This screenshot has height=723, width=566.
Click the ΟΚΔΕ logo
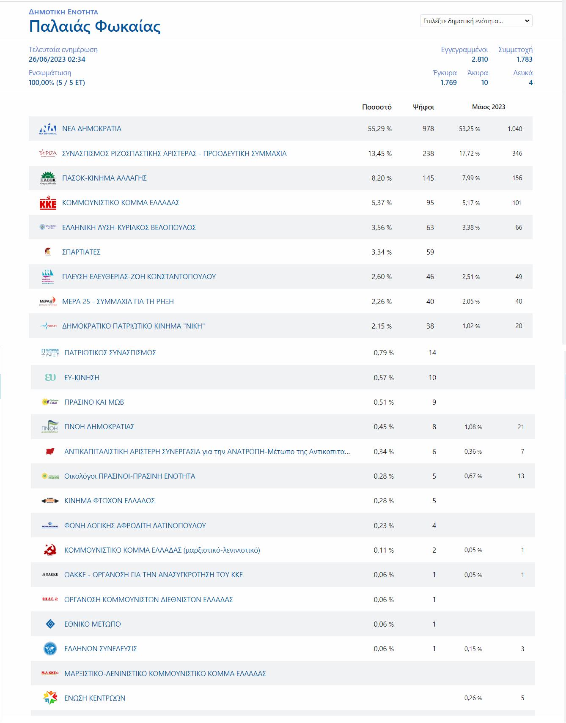pos(50,599)
